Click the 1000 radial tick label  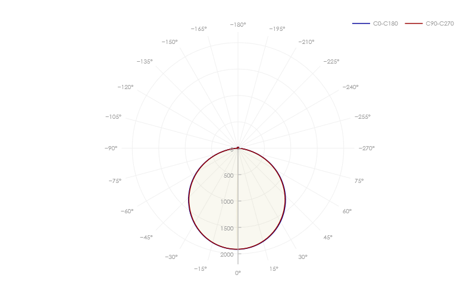227,202
